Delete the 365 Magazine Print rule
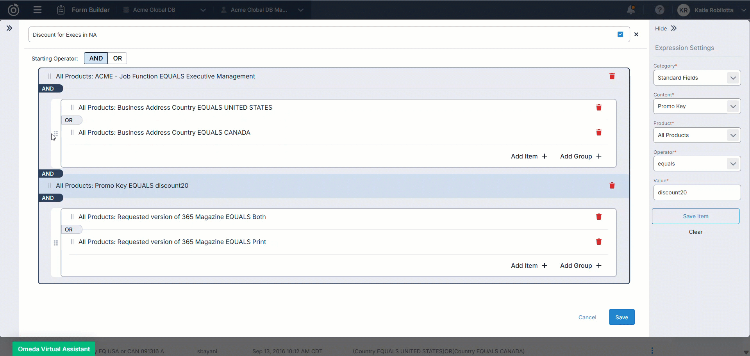 coord(598,242)
